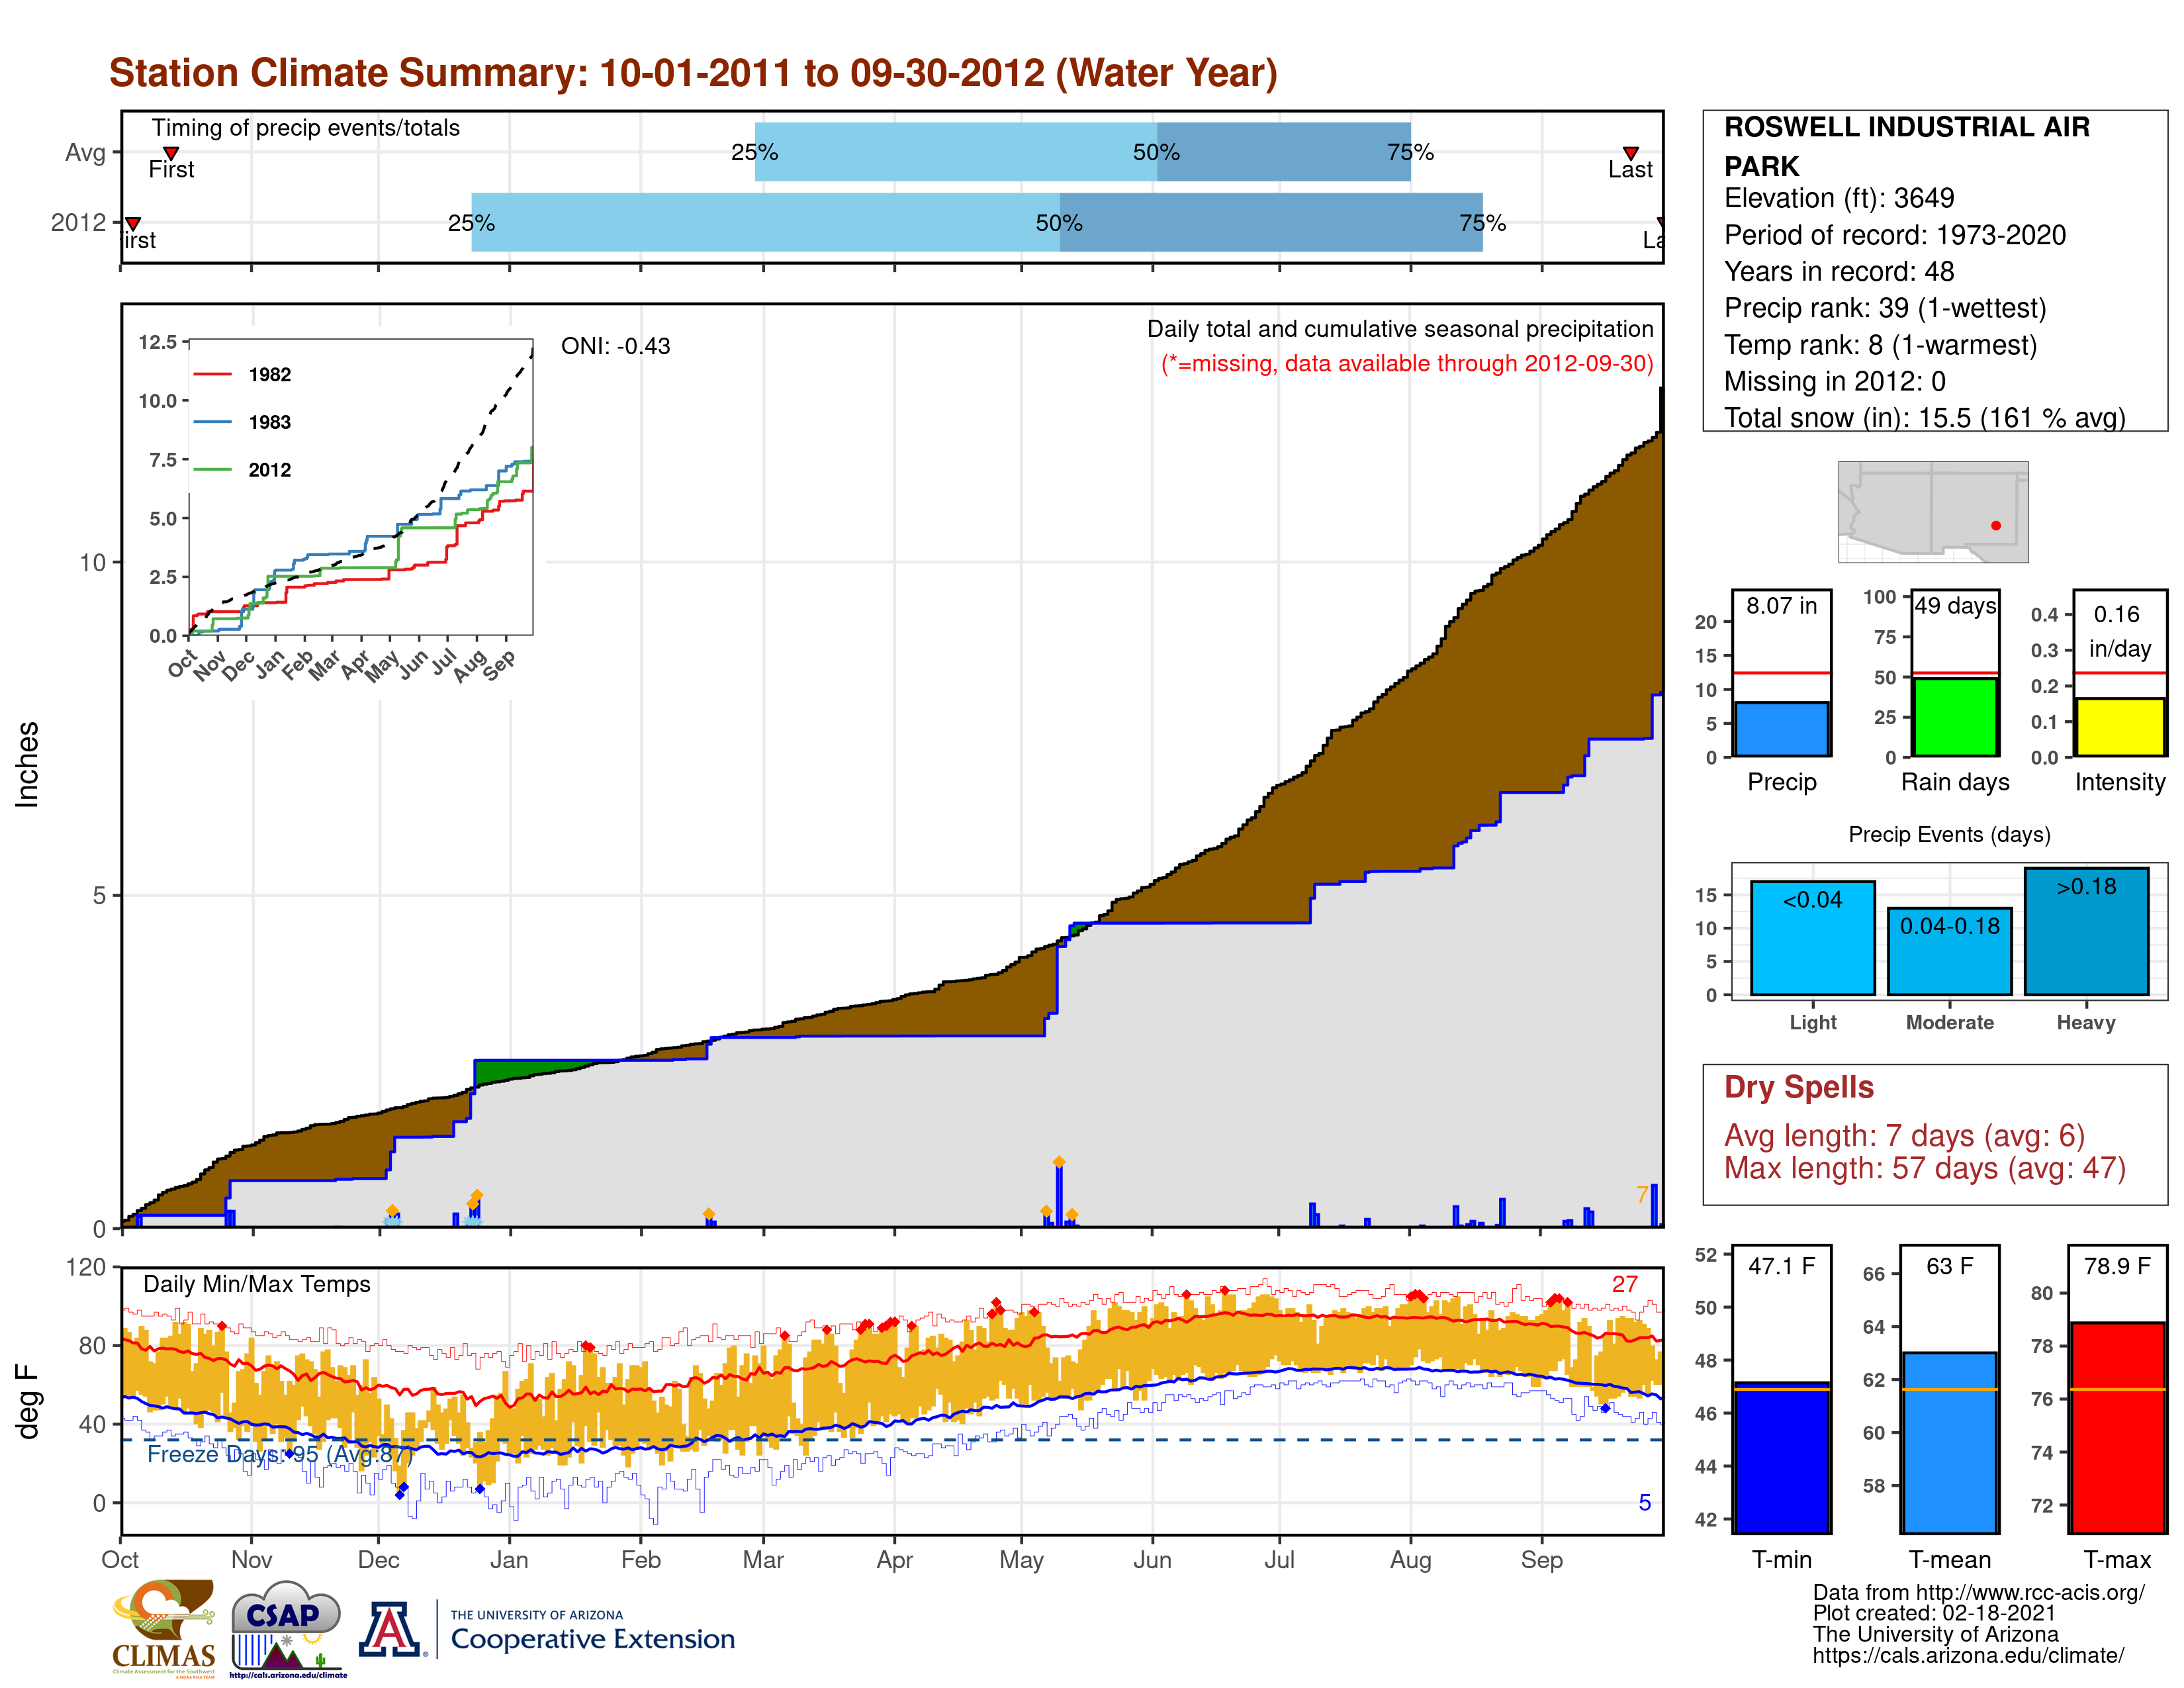
Task: Click the 'Jun' label on the x-axis
Action: pos(1152,1560)
